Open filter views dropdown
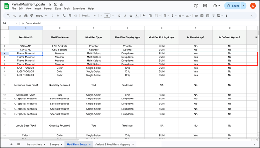The image size is (260, 148). tap(220, 16)
